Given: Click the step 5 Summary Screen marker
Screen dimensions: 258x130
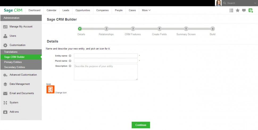Looking at the screenshot, I should 186,29.
